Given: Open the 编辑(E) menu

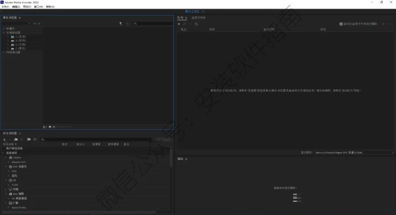Looking at the screenshot, I should pos(16,7).
